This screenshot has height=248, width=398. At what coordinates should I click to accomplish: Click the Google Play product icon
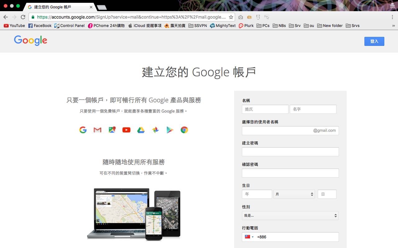click(x=170, y=130)
